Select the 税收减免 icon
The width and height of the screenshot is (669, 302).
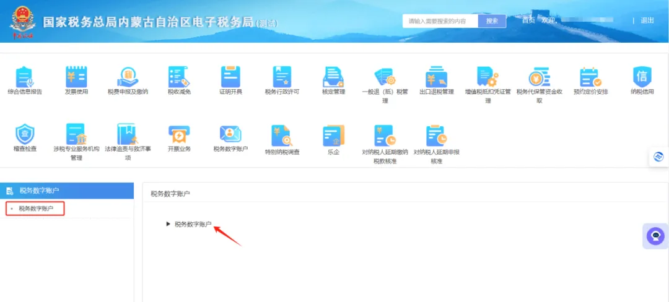pos(179,77)
